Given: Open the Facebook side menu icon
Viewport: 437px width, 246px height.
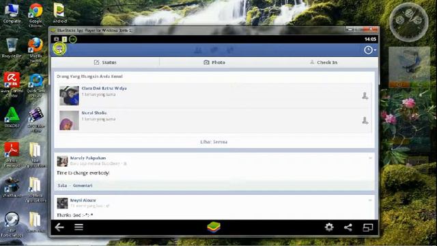Looking at the screenshot, I should point(59,49).
